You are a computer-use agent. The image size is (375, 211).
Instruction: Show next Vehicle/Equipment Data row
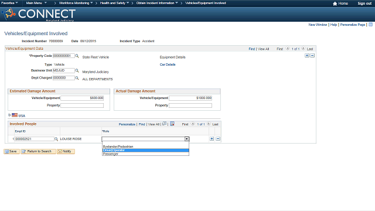(x=303, y=49)
